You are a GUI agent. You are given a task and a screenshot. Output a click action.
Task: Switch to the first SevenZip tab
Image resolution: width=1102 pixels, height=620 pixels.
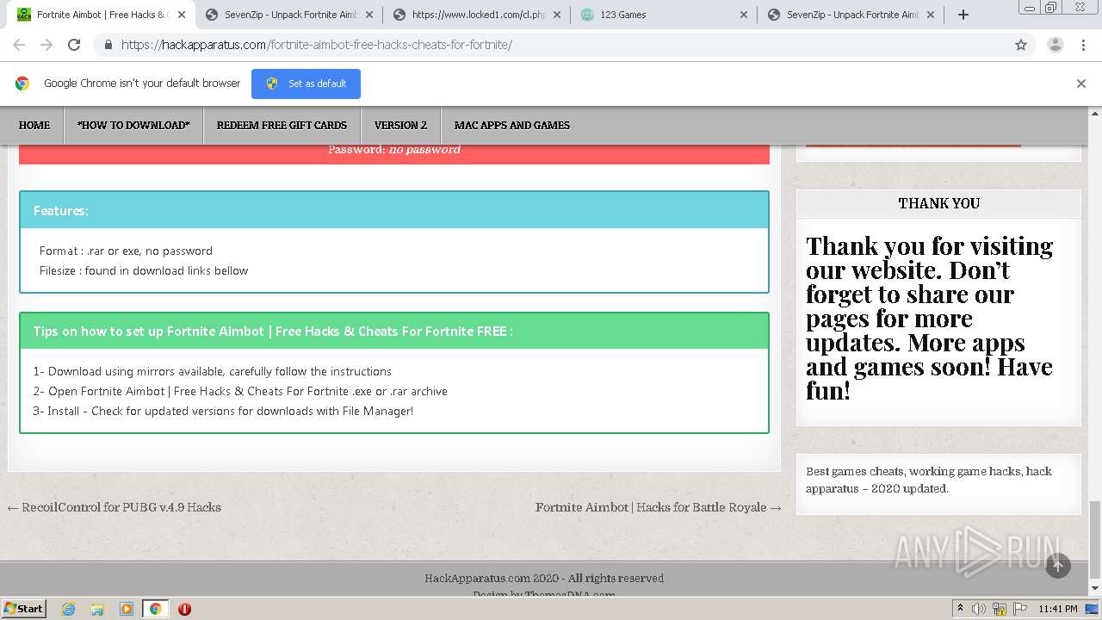tap(290, 15)
